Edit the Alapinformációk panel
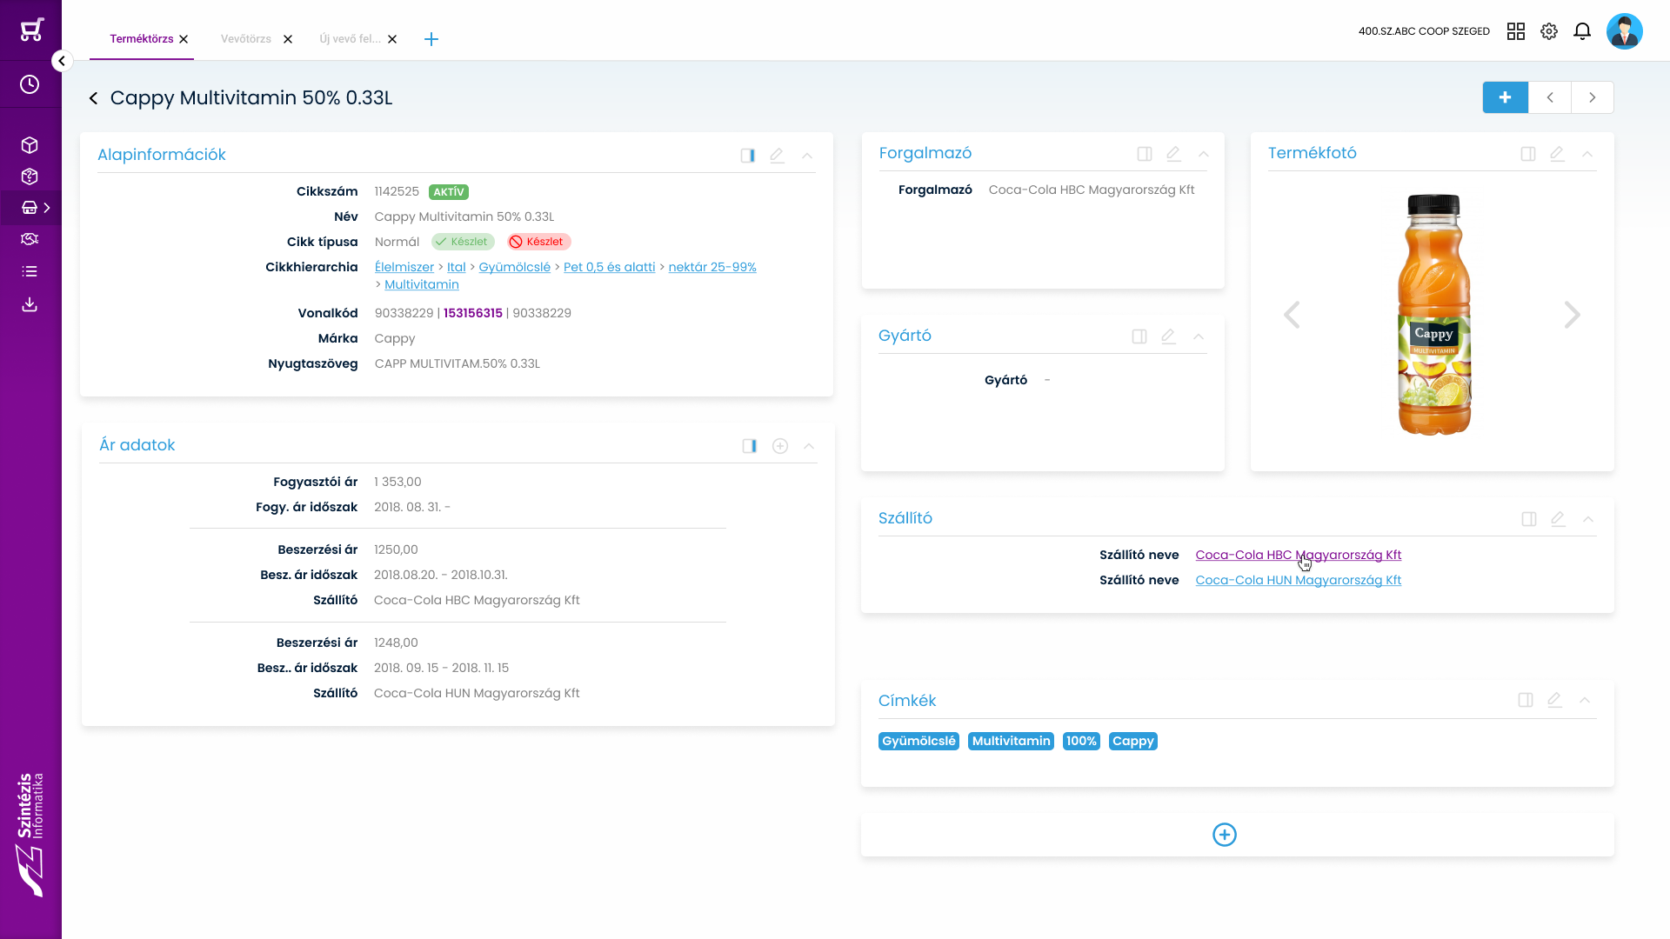This screenshot has height=939, width=1670. [x=777, y=156]
